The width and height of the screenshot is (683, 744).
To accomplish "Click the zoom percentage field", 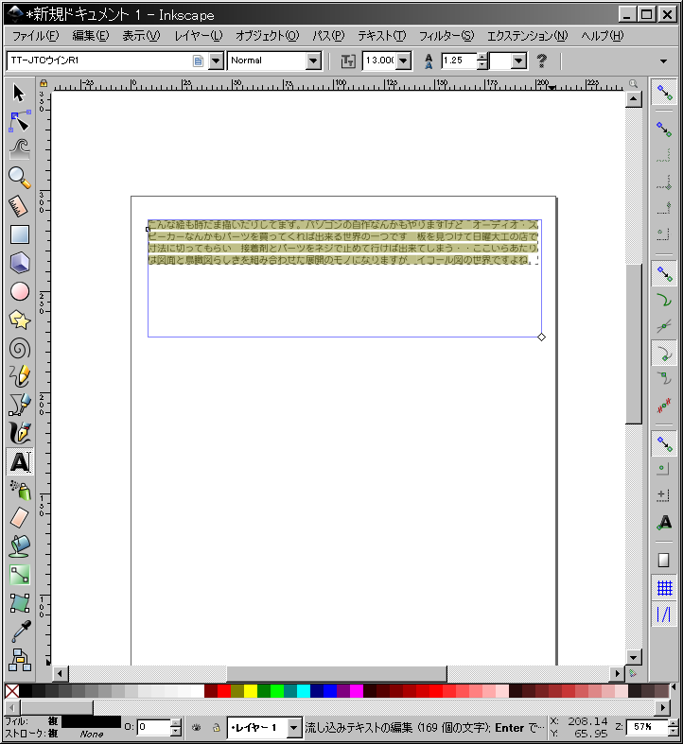I will 647,727.
